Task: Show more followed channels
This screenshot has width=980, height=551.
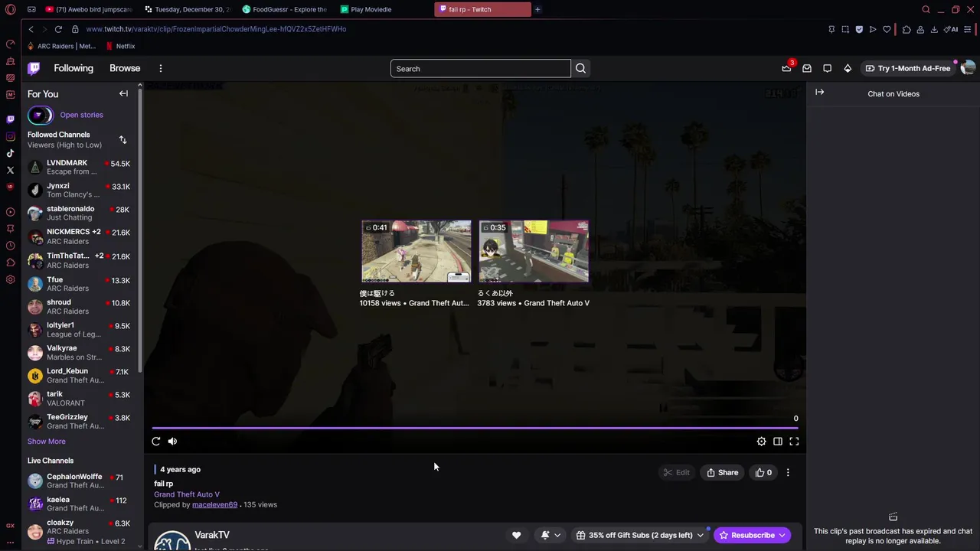Action: click(x=47, y=442)
